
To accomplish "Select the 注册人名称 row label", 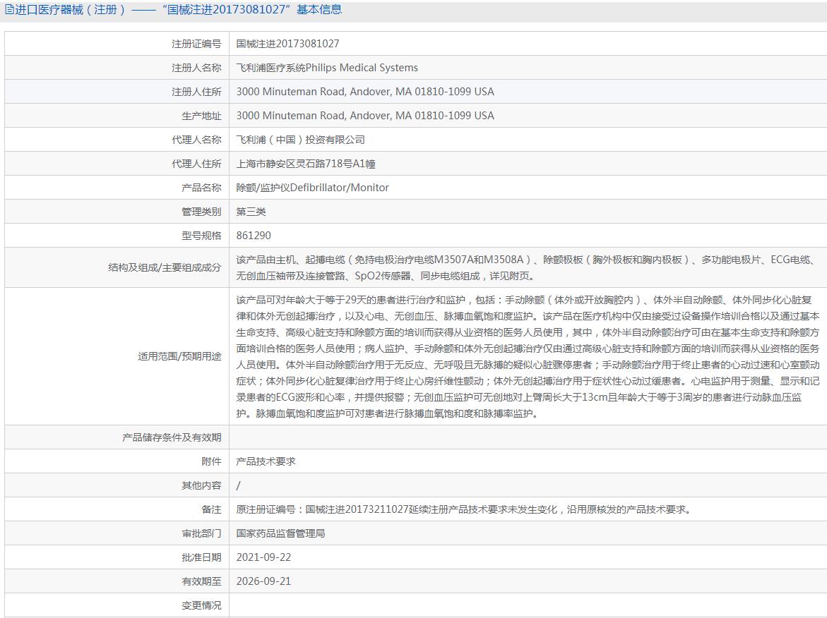I will 196,68.
